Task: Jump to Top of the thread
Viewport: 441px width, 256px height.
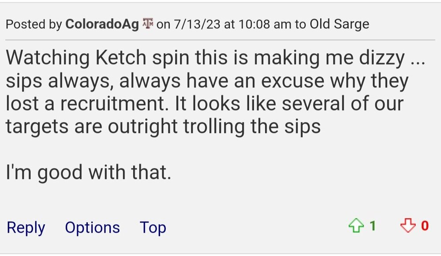Action: click(152, 227)
